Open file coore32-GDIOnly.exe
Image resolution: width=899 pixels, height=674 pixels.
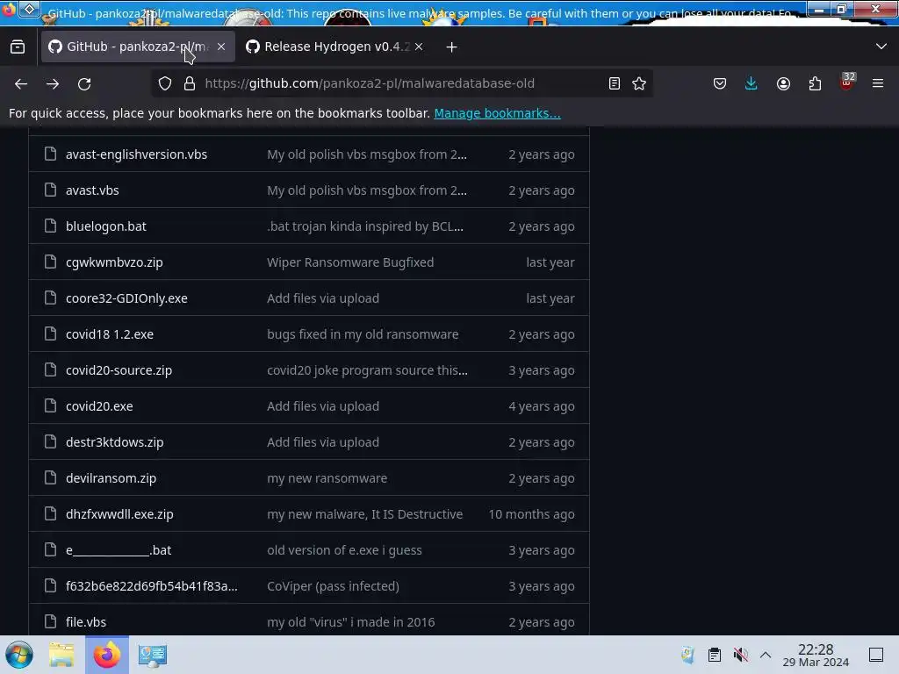click(x=126, y=298)
